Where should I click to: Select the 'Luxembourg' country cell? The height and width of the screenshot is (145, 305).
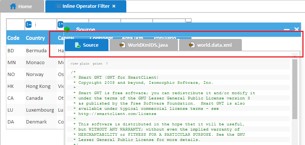pyautogui.click(x=41, y=110)
